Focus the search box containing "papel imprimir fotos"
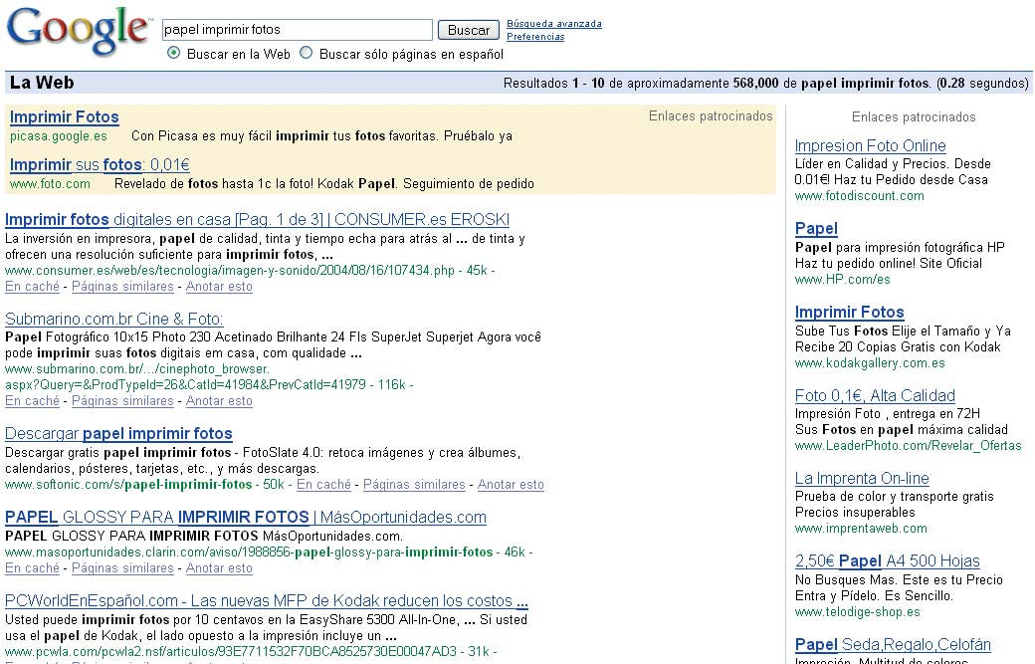The image size is (1035, 664). (297, 30)
